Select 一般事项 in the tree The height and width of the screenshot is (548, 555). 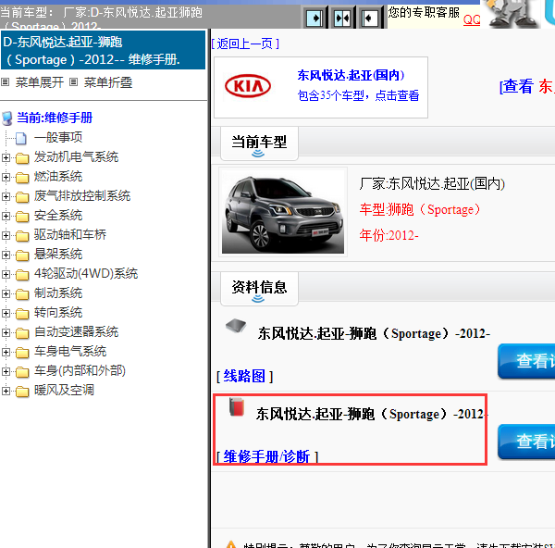point(58,137)
